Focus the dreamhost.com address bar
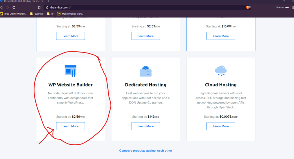The height and width of the screenshot is (159, 294). [144, 7]
